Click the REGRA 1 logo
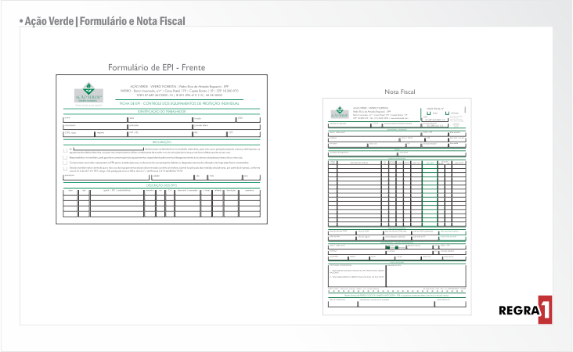 (525, 310)
